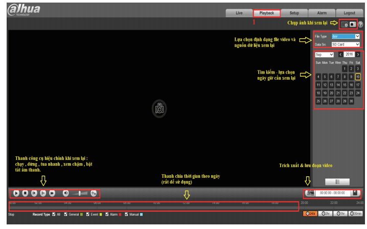Open the month dropdown showing Sep
The width and height of the screenshot is (367, 229).
[324, 54]
